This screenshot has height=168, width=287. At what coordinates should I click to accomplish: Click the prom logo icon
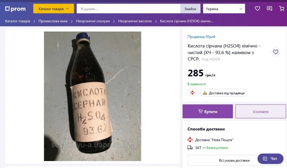point(7,9)
